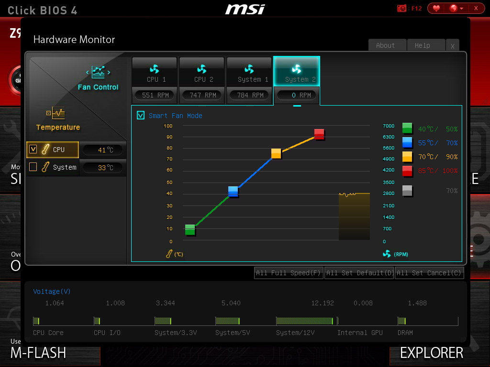Screen dimensions: 490x367
Task: Select the System 2 fan tab
Action: pyautogui.click(x=297, y=71)
